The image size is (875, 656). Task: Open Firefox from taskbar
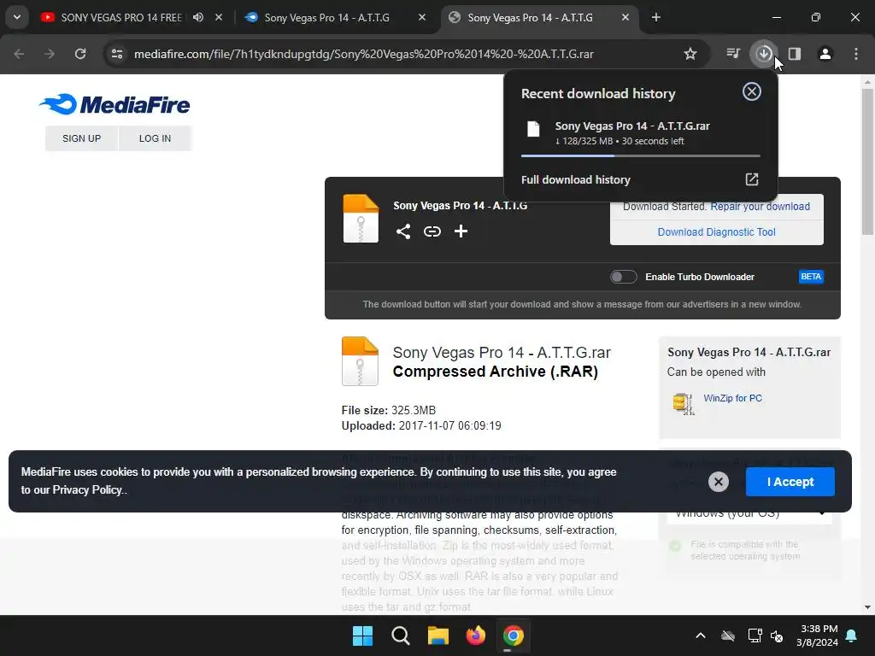point(475,635)
